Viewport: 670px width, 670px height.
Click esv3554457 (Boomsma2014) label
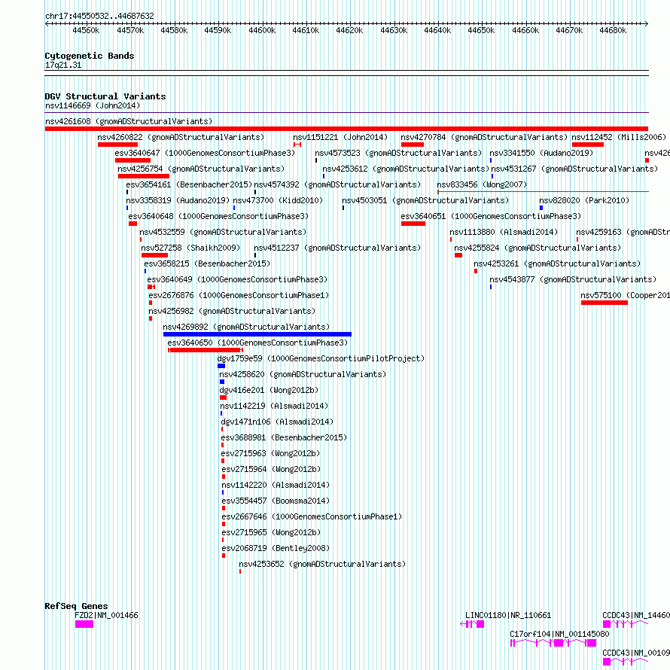[276, 501]
